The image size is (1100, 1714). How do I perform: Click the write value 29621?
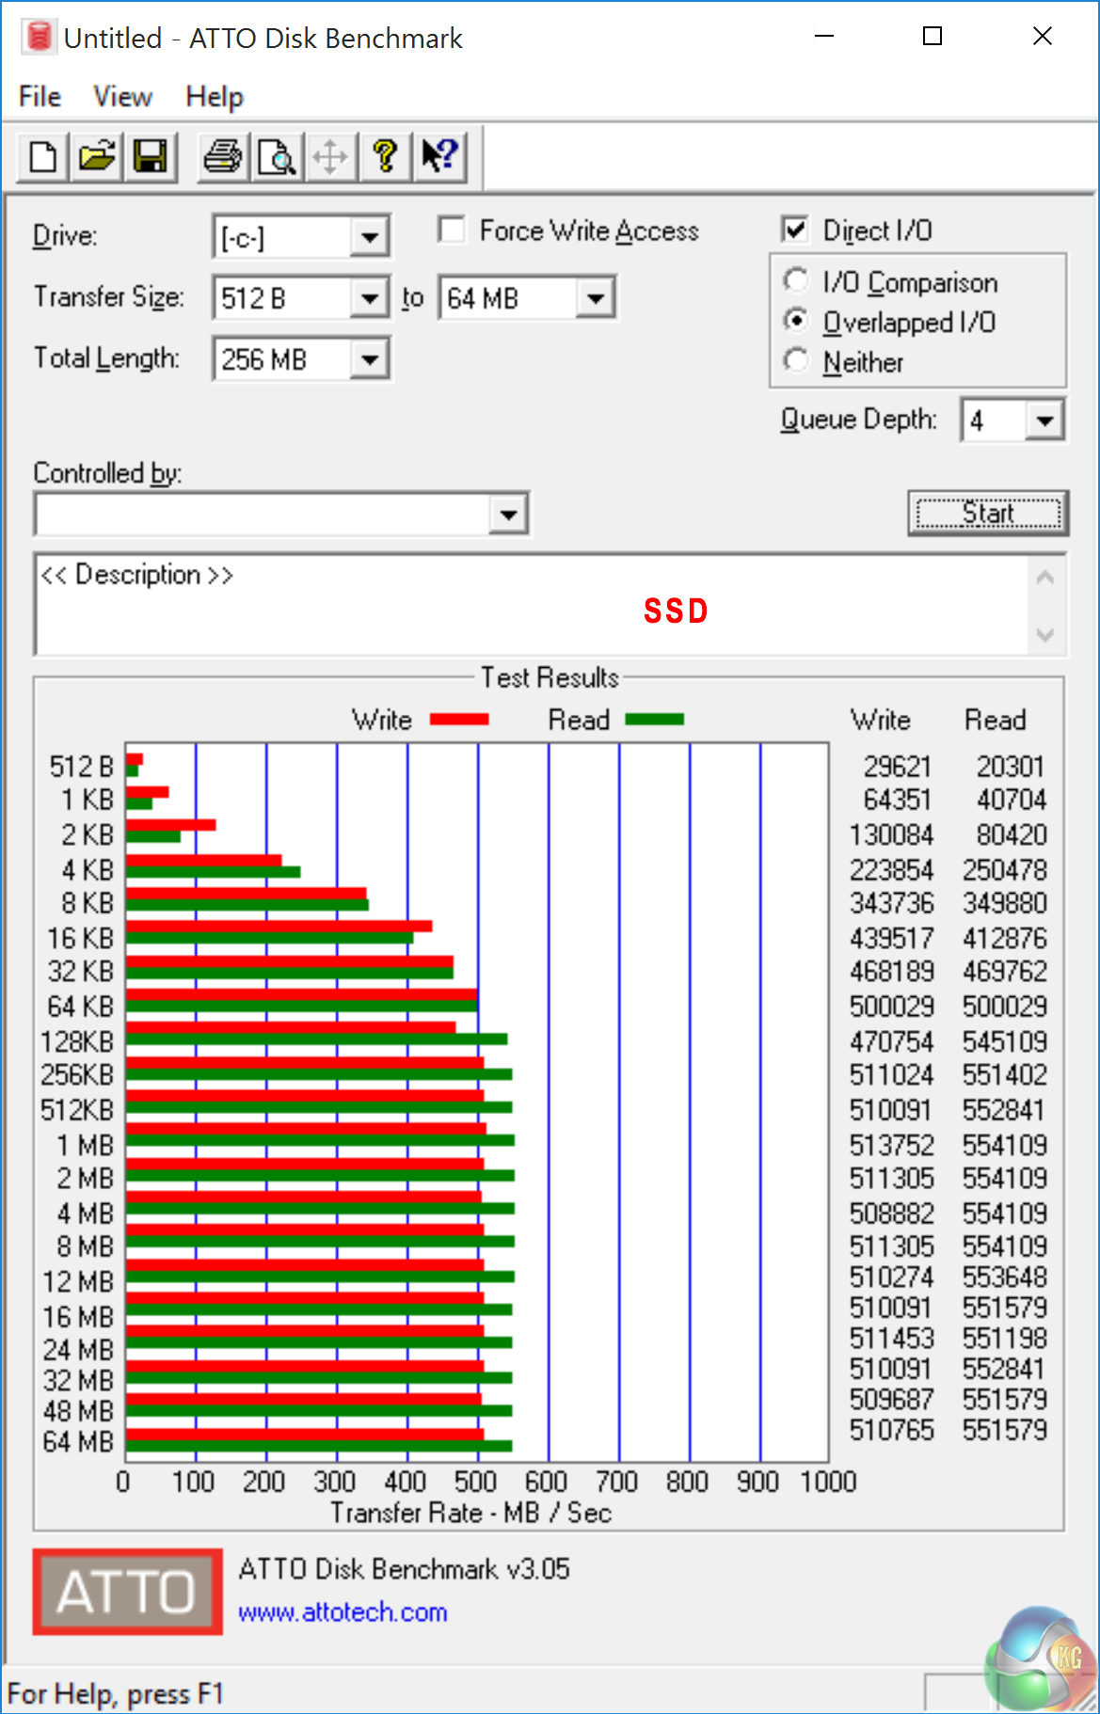(x=898, y=767)
